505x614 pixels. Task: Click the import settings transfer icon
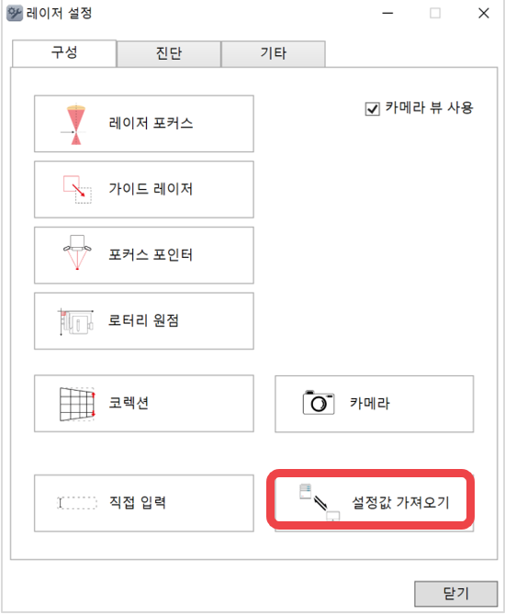[320, 503]
